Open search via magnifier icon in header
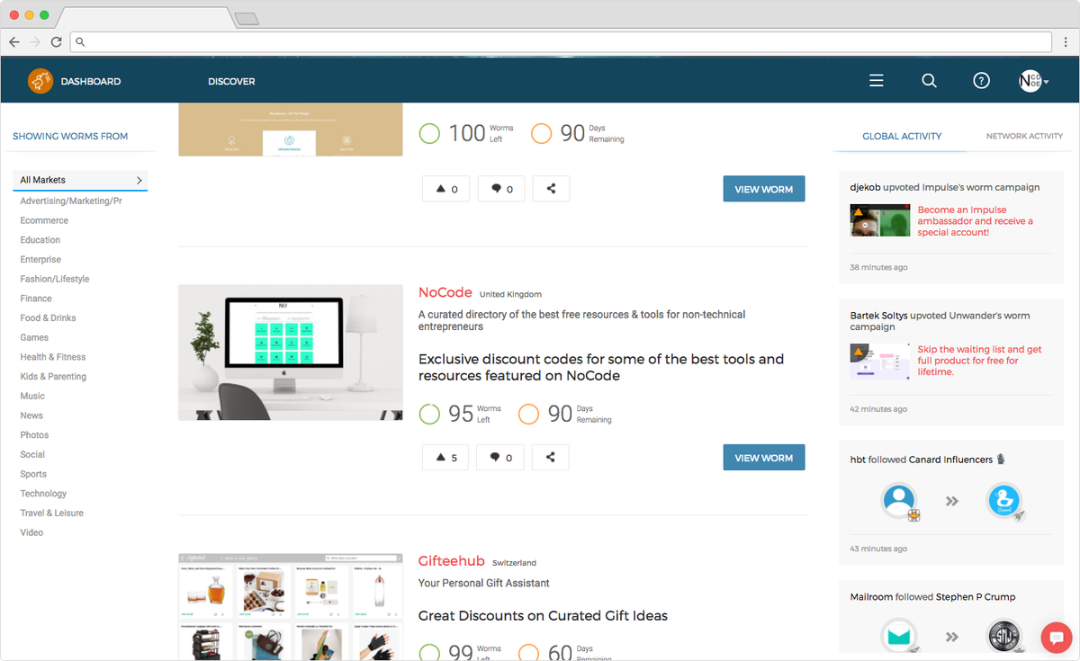Image resolution: width=1080 pixels, height=661 pixels. pyautogui.click(x=930, y=81)
